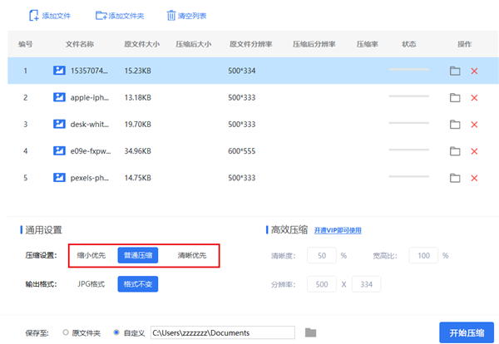Select 格式不变 output format

coord(138,284)
